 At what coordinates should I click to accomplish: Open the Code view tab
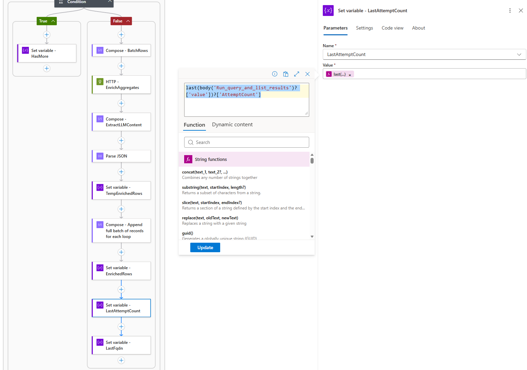point(392,28)
